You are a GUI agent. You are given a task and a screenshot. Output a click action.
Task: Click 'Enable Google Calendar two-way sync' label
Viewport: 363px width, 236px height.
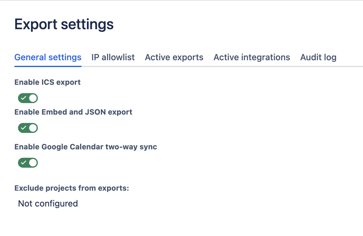coord(86,147)
